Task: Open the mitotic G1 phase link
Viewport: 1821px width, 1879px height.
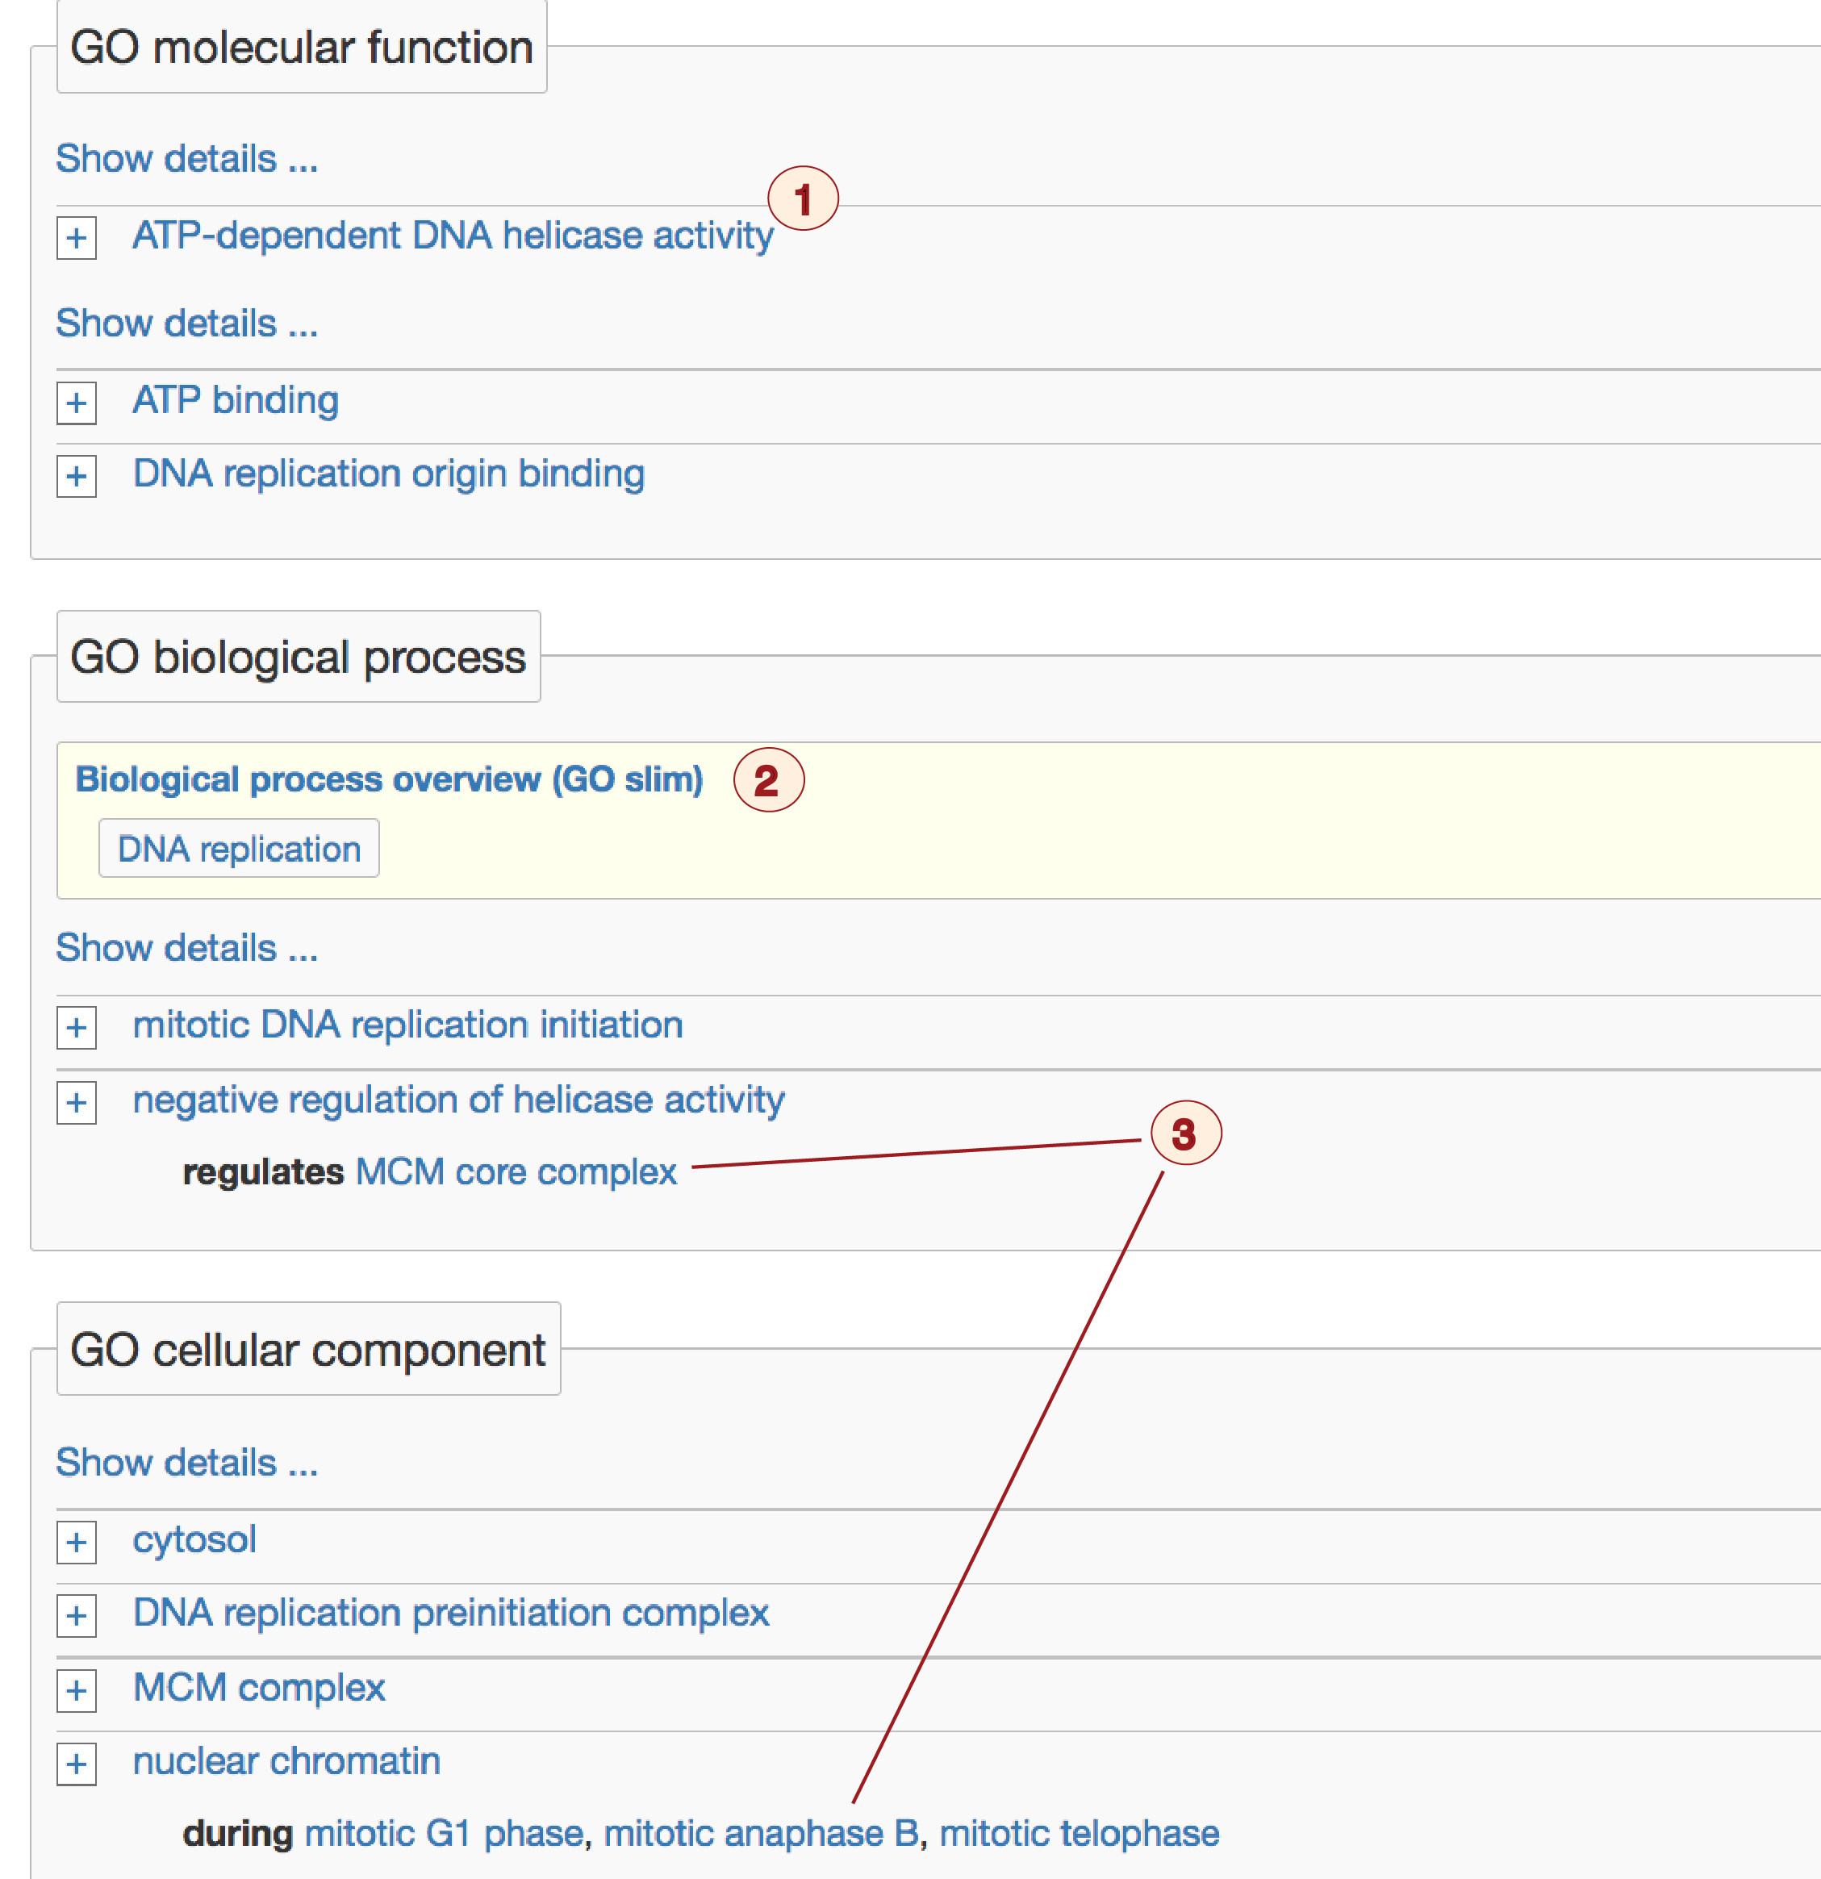Action: (444, 1833)
